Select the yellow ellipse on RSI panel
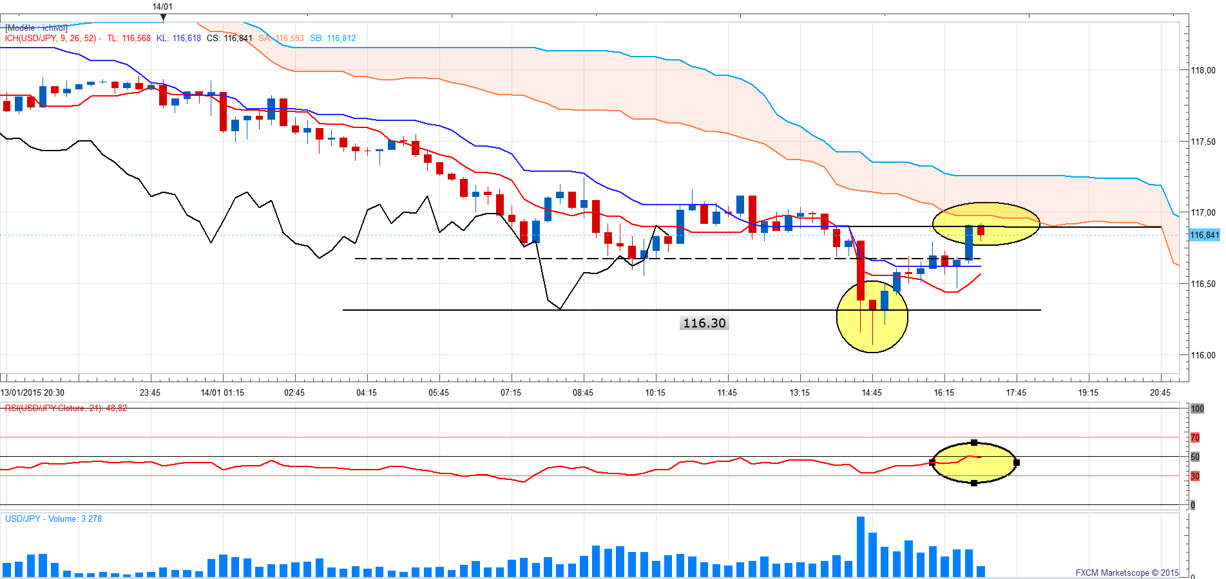The width and height of the screenshot is (1226, 579). click(974, 463)
